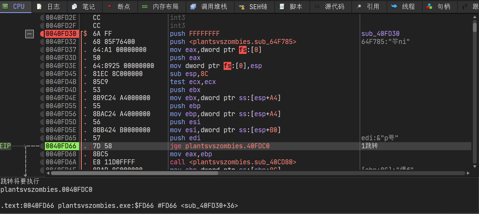The height and width of the screenshot is (214, 479).
Task: Toggle breakpoint bullet at 0040FD68
Action: (x=42, y=154)
